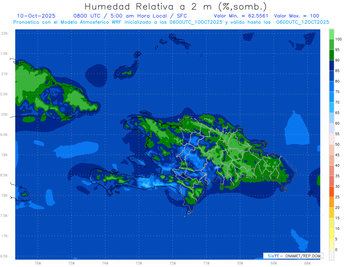The image size is (345, 267).
Task: Click the WRF model forecast description line
Action: (x=171, y=22)
